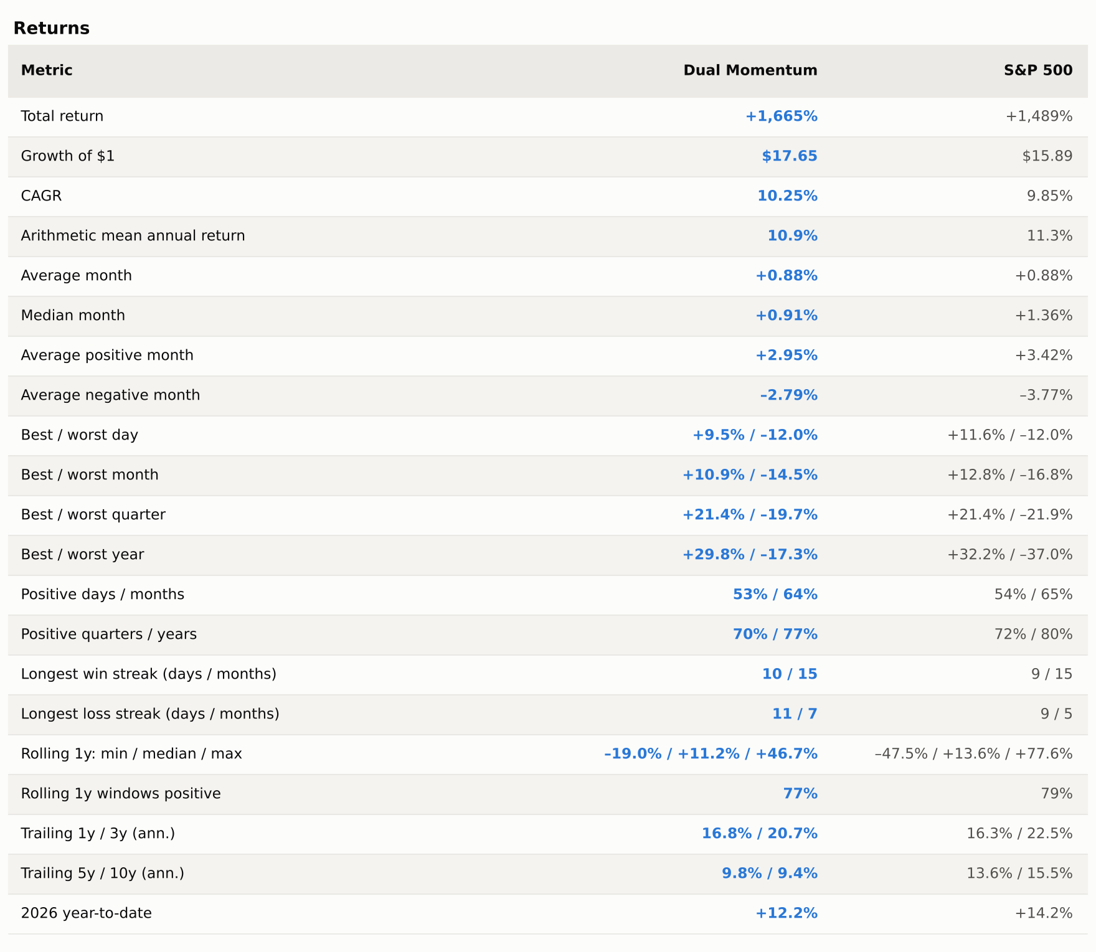Click the 2026 year-to-date label
Image resolution: width=1096 pixels, height=952 pixels.
(87, 913)
